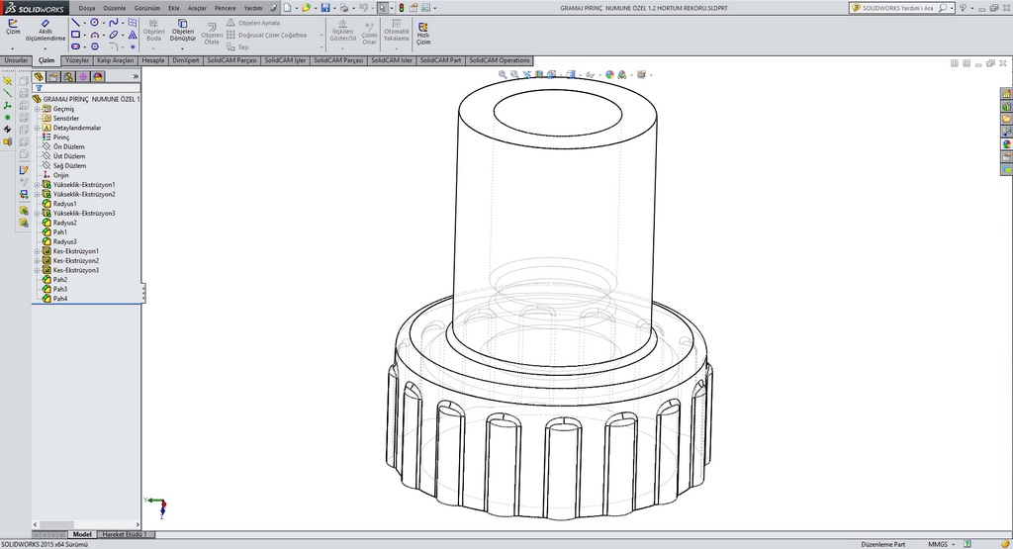Click the Zoom to Fit view icon

click(502, 74)
